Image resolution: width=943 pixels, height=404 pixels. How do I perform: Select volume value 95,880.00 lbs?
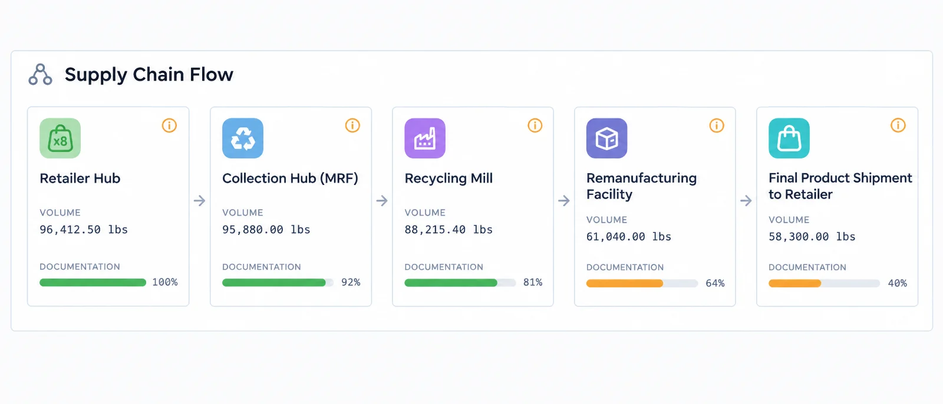[x=266, y=230]
